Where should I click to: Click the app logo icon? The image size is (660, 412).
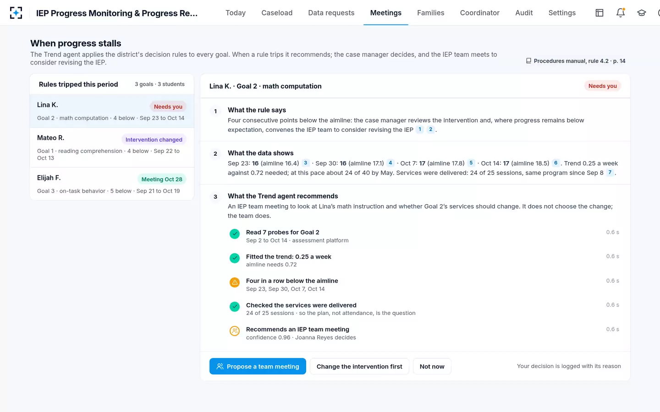[16, 13]
